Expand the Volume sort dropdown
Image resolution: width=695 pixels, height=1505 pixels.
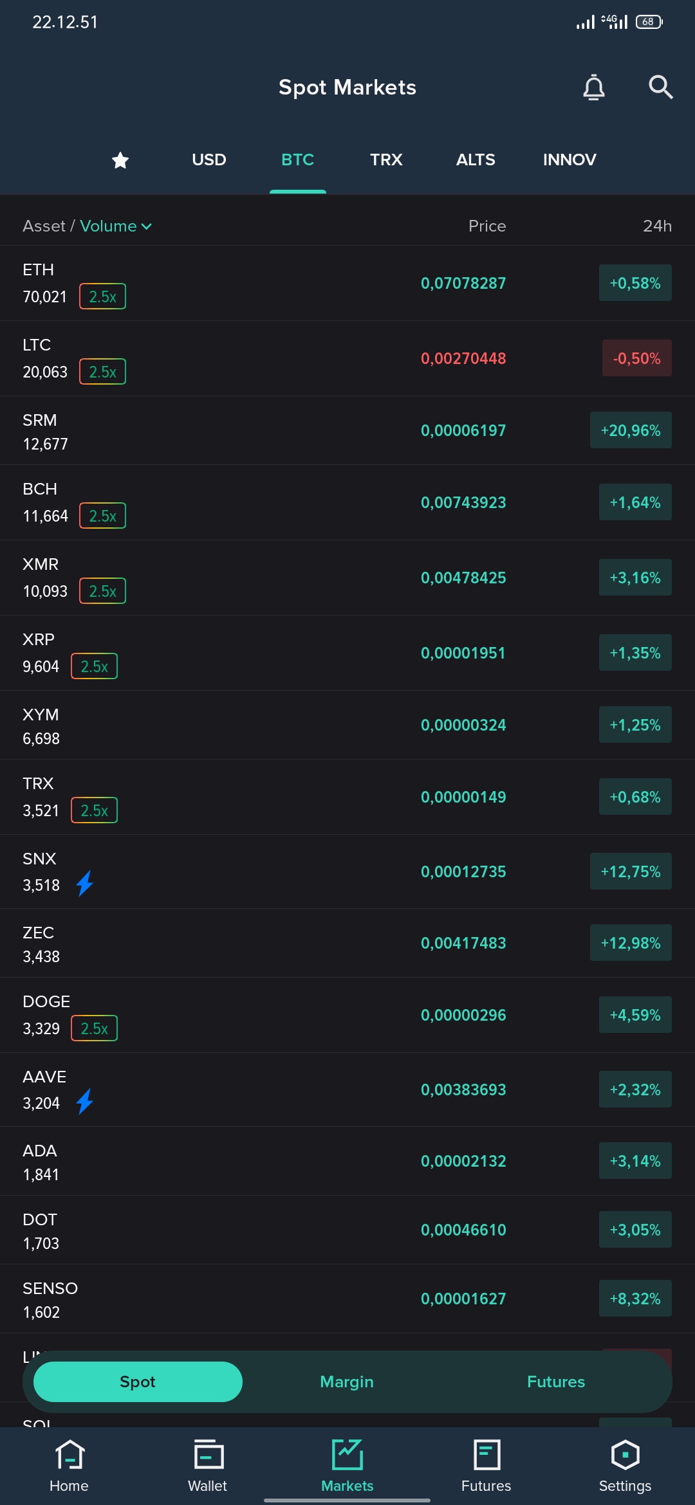pyautogui.click(x=116, y=226)
